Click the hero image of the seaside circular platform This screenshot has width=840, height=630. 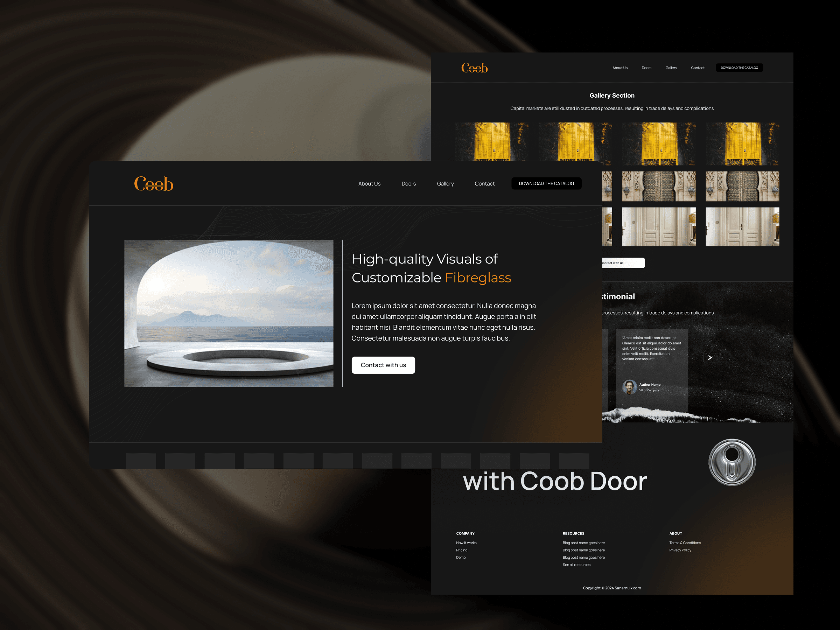tap(229, 313)
